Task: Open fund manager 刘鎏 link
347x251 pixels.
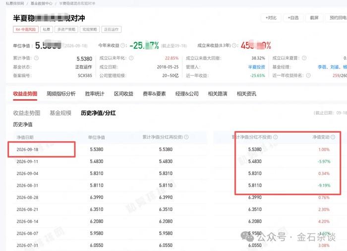Action: 335,67
